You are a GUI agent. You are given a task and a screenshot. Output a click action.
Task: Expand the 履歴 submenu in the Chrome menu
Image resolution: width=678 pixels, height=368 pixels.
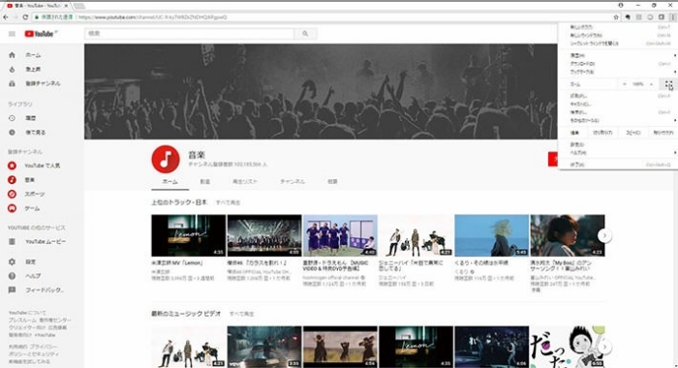tap(618, 55)
